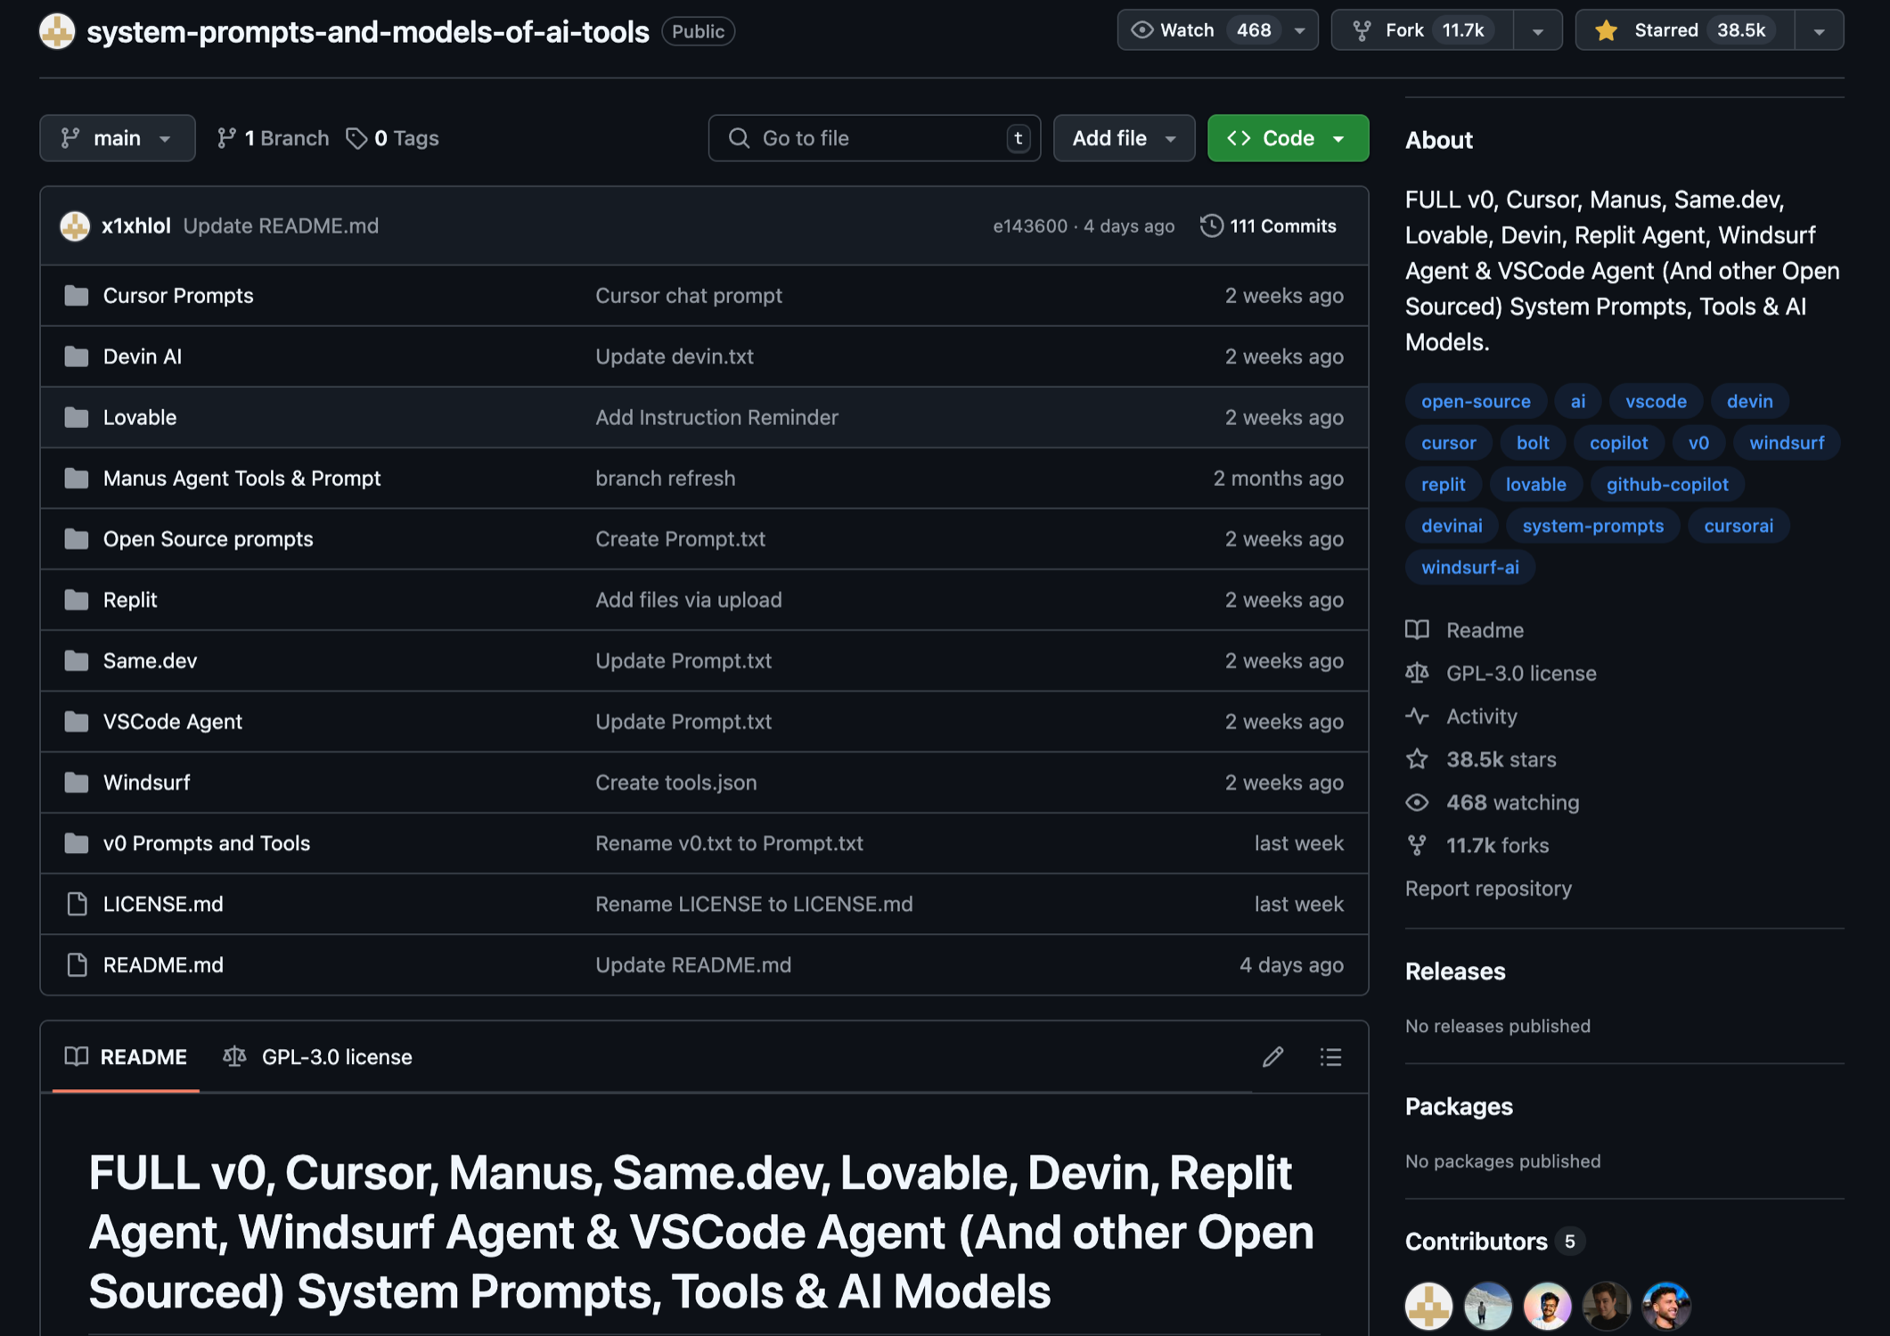Image resolution: width=1890 pixels, height=1336 pixels.
Task: Select the README tab
Action: (x=126, y=1056)
